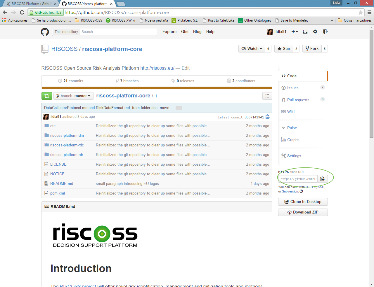Screen dimensions: 374x287
Task: Click the GitHub octocat logo
Action: (45, 32)
